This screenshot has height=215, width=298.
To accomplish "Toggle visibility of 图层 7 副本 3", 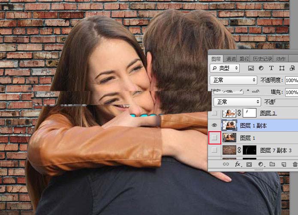I will coord(214,150).
